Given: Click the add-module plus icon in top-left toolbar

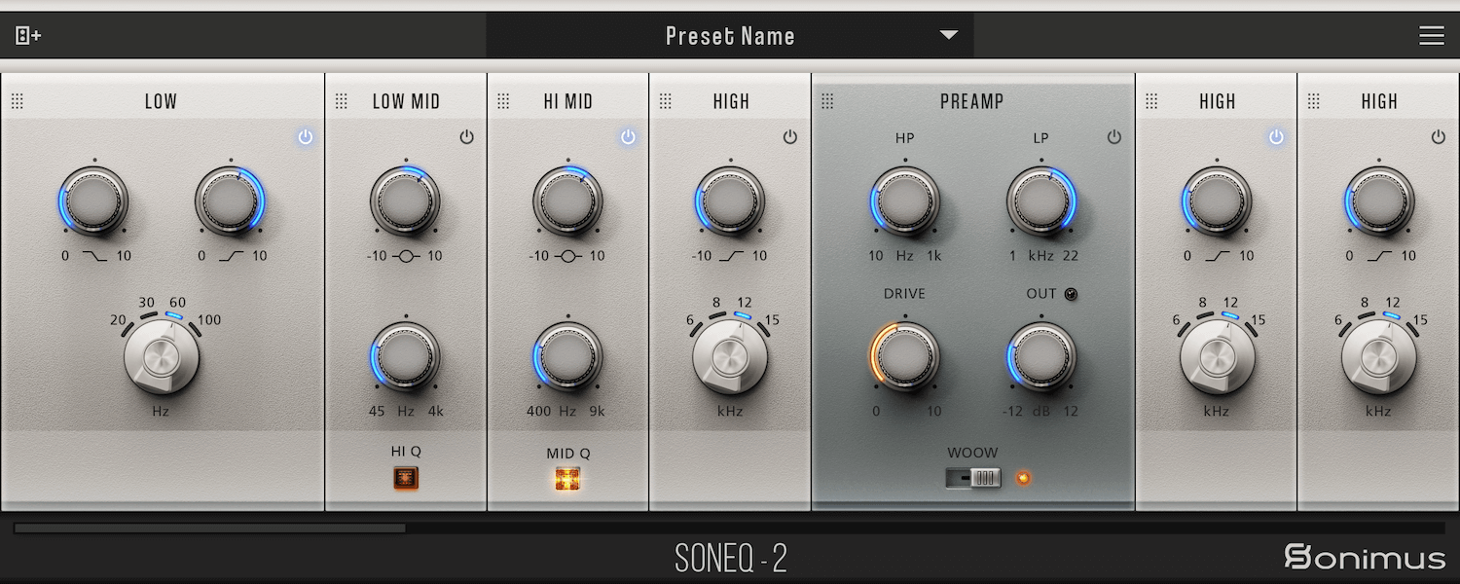Looking at the screenshot, I should 28,35.
